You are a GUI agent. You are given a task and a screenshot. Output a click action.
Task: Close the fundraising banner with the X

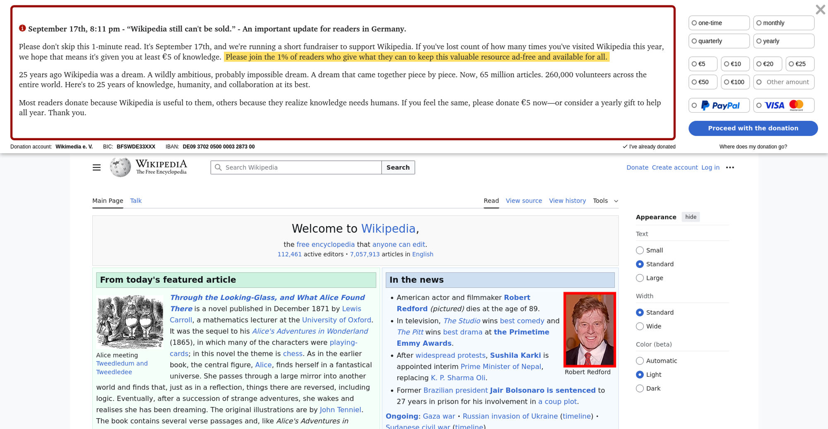click(x=820, y=10)
